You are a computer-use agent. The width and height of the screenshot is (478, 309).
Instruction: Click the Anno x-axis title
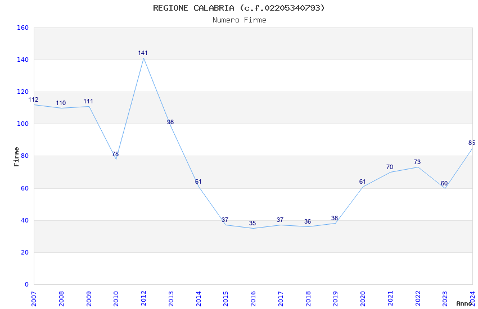click(x=465, y=303)
